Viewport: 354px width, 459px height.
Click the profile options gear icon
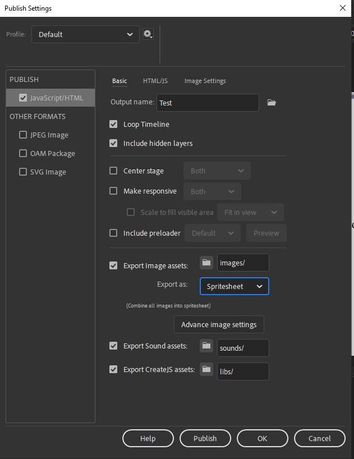[x=148, y=34]
